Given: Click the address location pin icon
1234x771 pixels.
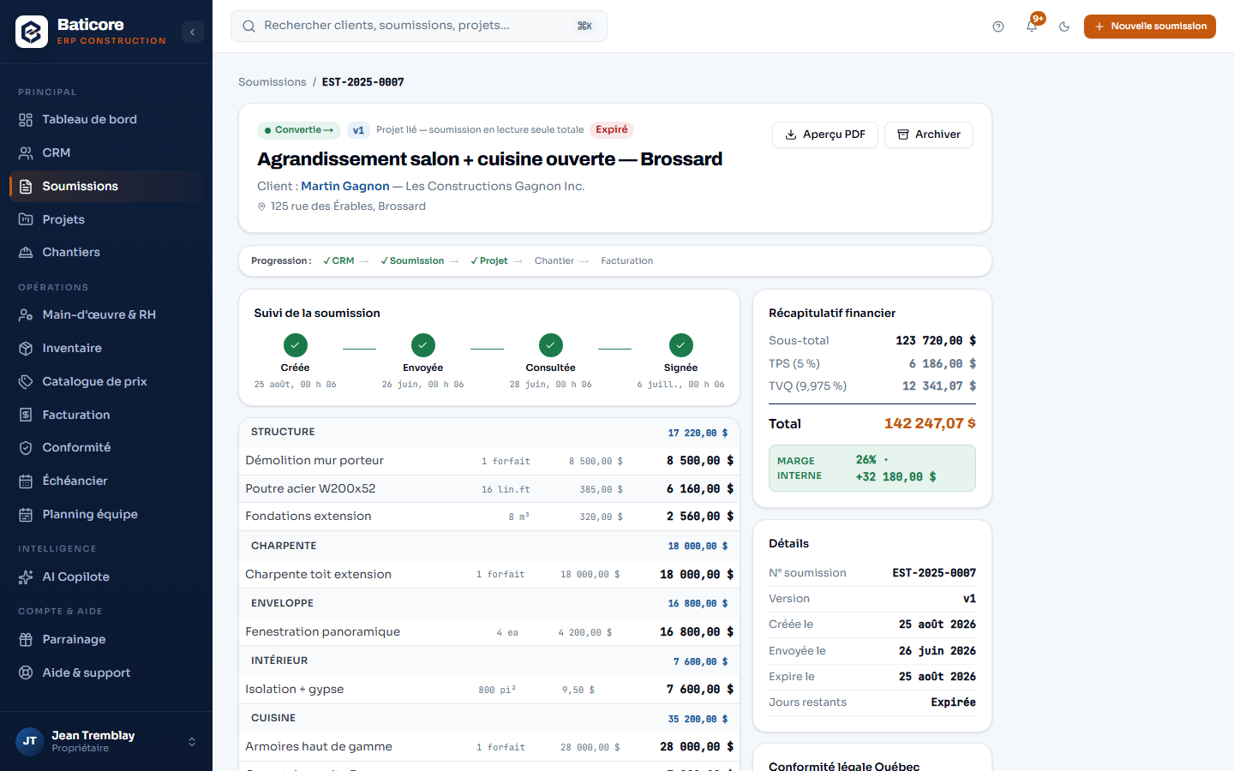Looking at the screenshot, I should pos(262,206).
